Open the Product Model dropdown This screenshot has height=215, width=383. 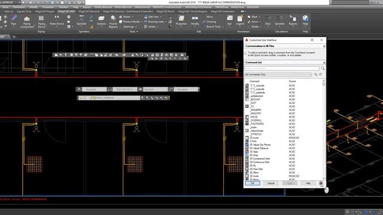131,21
